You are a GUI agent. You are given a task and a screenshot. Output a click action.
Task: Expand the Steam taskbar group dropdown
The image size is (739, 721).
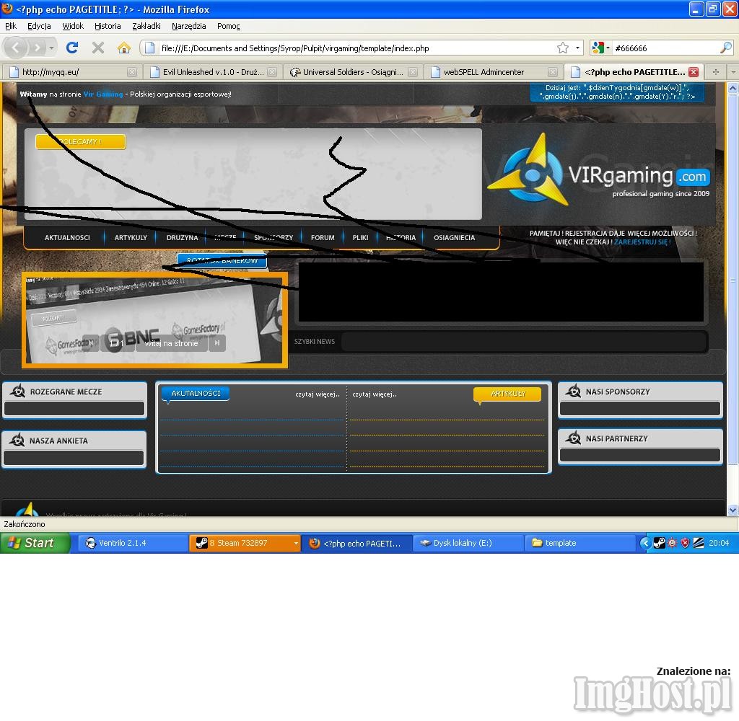(296, 543)
